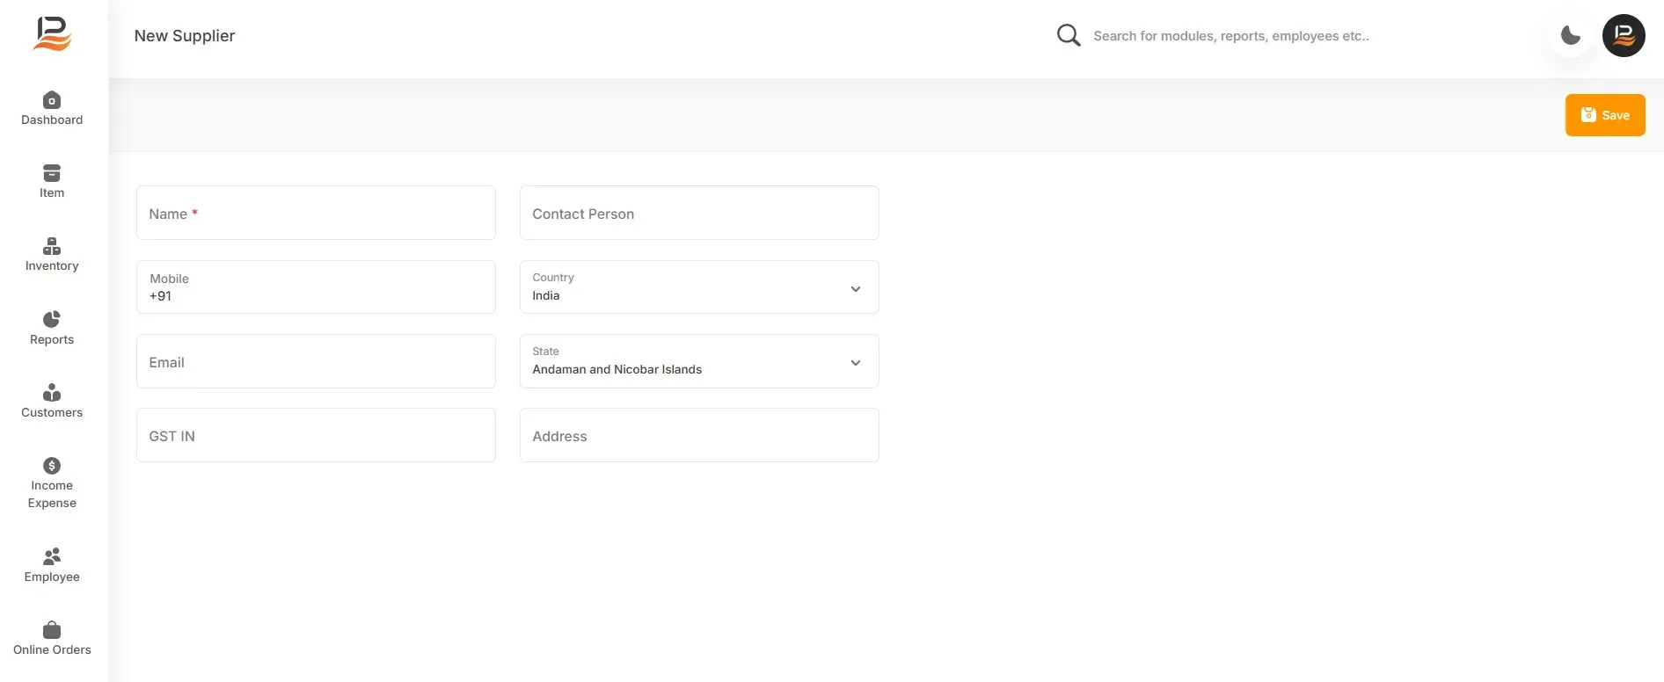Open the Item module icon
This screenshot has height=682, width=1664.
52,173
